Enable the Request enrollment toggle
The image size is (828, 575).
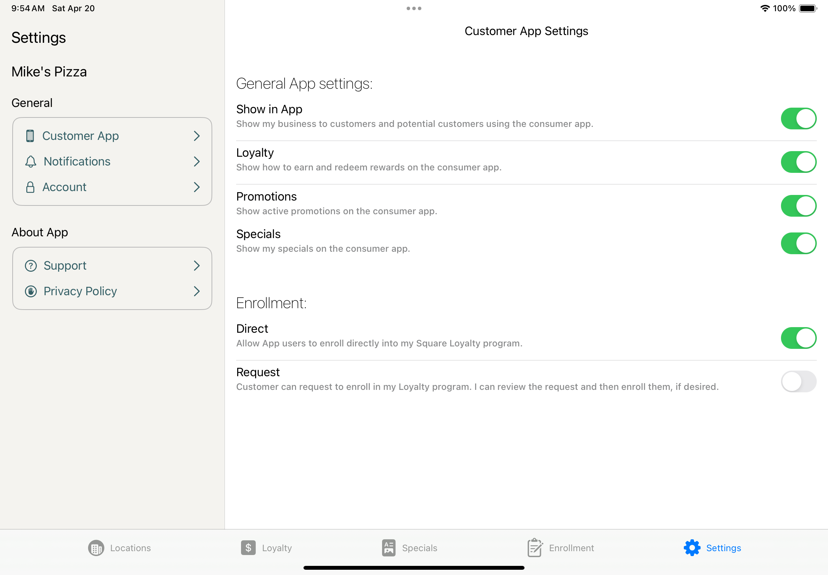click(798, 381)
